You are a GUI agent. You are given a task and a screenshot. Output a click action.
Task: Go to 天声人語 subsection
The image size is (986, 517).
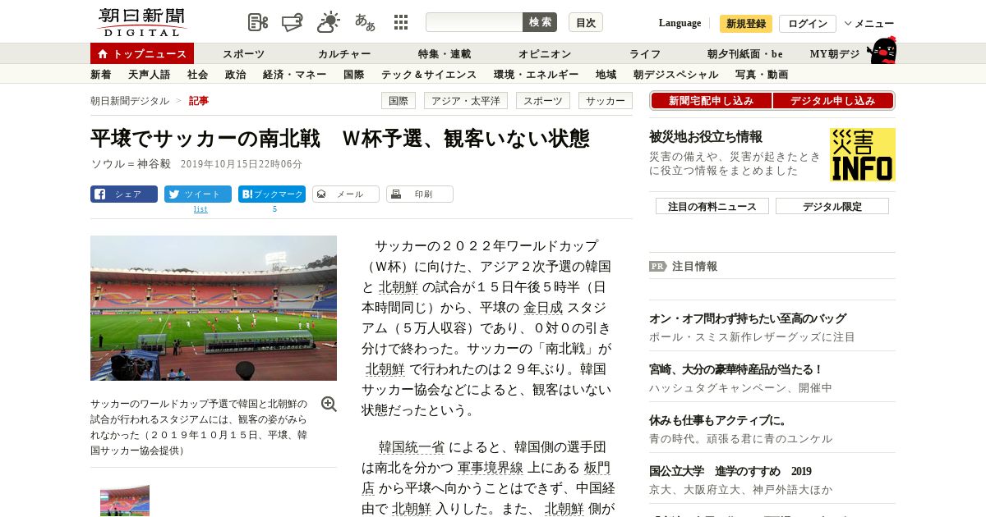pos(150,75)
